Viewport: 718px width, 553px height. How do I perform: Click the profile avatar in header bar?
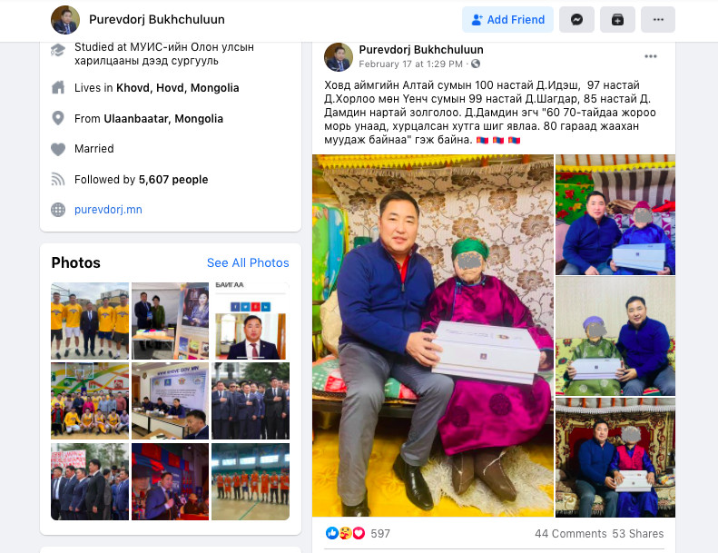coord(65,20)
